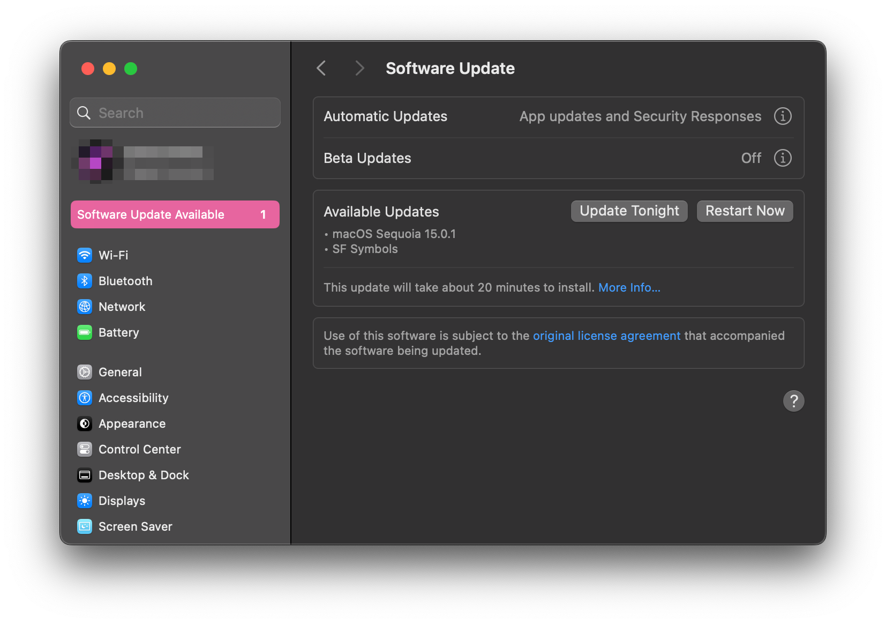886x624 pixels.
Task: Click the SF Symbols update entry
Action: pos(365,249)
